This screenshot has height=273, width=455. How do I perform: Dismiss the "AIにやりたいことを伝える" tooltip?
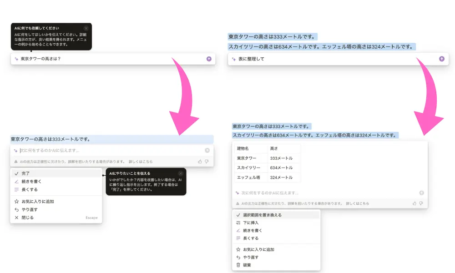click(181, 173)
